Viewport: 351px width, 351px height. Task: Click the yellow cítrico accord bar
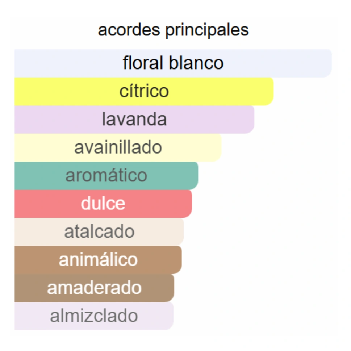pos(144,92)
